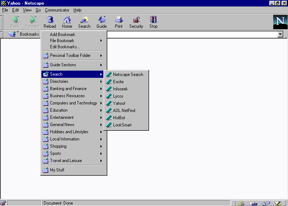Viewport: 288px width, 206px height.
Task: Expand the Travel and Leisure folder
Action: (x=72, y=161)
